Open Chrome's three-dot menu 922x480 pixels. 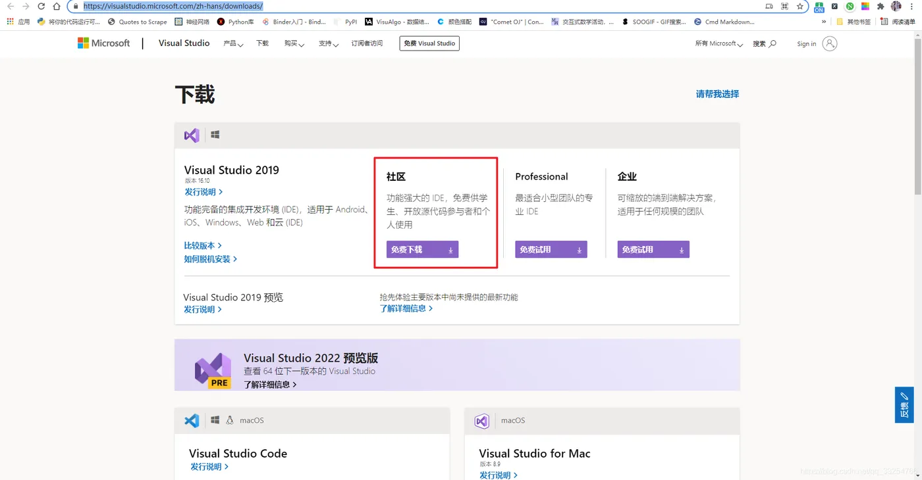coord(912,6)
